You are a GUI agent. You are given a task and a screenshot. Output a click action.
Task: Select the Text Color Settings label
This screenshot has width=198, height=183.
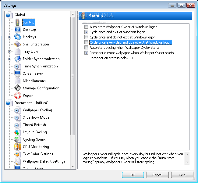click(38, 154)
